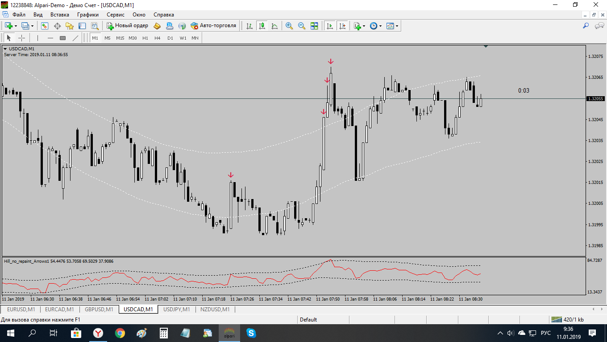607x342 pixels.
Task: Open the MetaEditor yellow book icon
Action: pos(157,26)
